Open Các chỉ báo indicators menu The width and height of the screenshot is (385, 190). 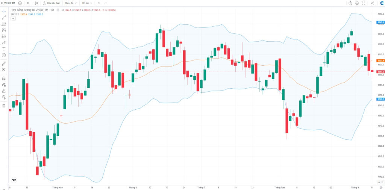tap(51, 3)
